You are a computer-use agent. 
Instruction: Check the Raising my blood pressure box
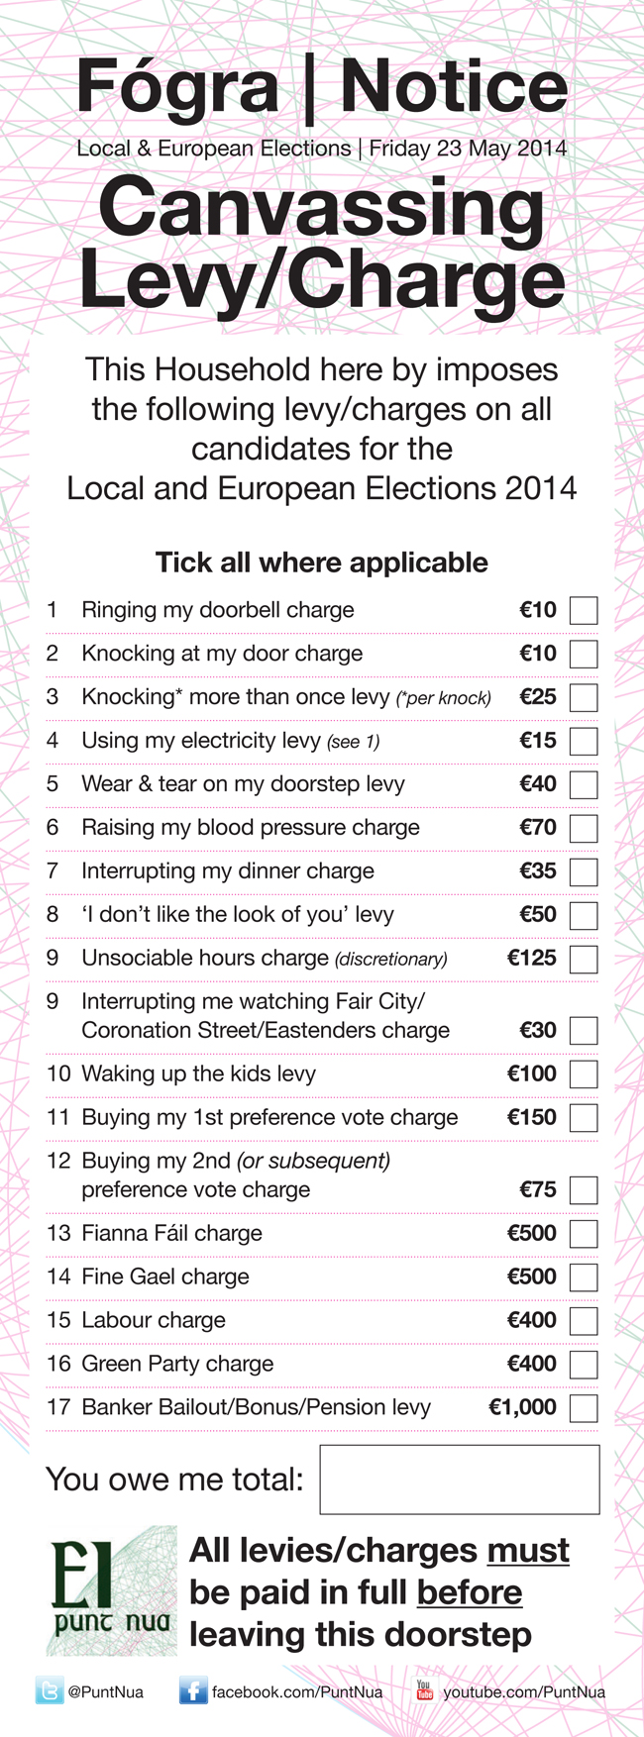click(x=584, y=829)
